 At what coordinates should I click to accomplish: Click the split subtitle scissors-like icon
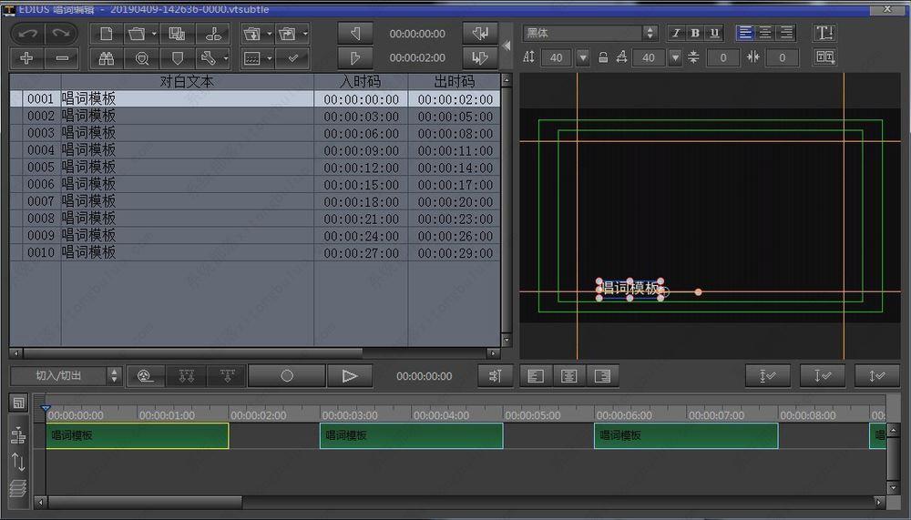pos(213,34)
